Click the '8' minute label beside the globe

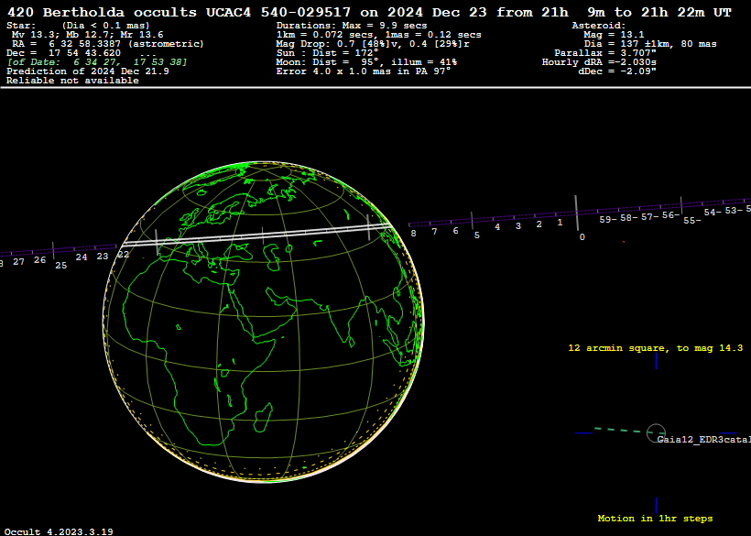pyautogui.click(x=413, y=234)
